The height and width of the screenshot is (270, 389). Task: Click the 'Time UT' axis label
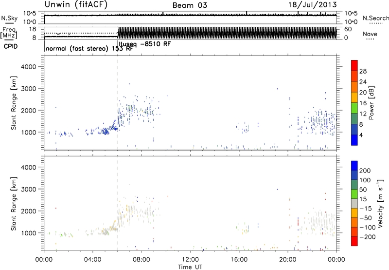pos(190,267)
